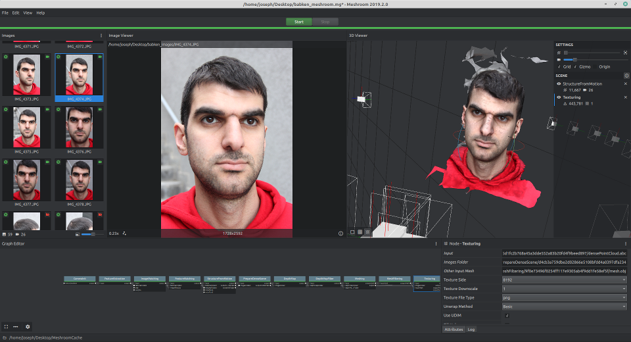Click the point-size icon in 3D Viewer Settings
631x342 pixels.
coord(559,53)
